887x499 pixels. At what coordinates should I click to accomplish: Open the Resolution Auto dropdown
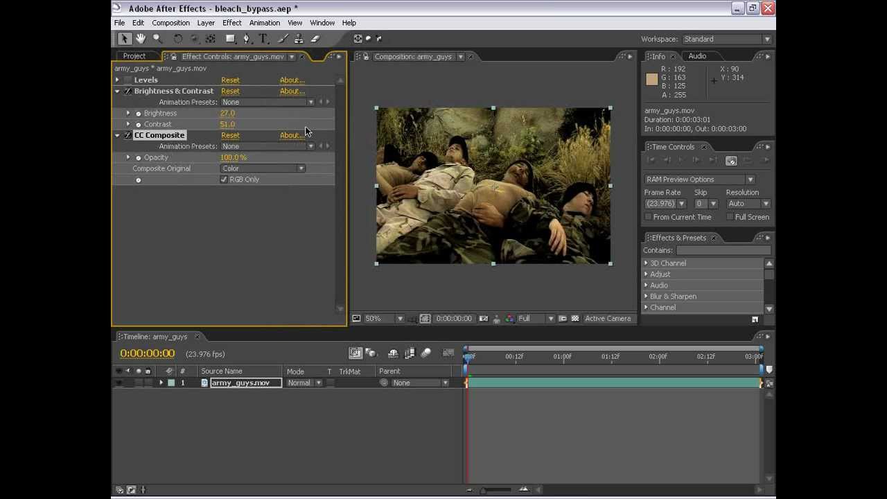click(x=748, y=204)
